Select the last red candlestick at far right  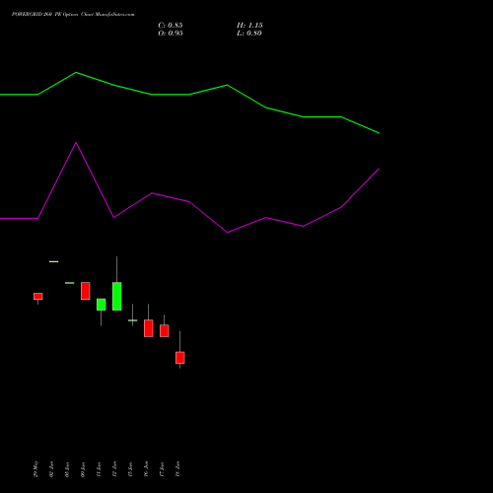pos(180,358)
